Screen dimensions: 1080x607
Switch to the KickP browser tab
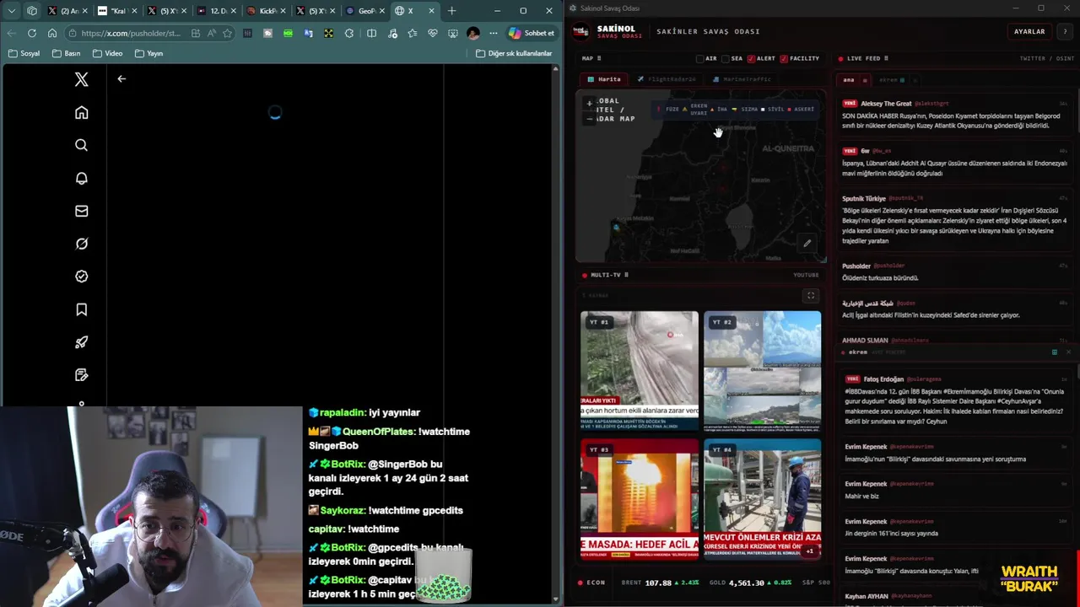click(x=267, y=11)
